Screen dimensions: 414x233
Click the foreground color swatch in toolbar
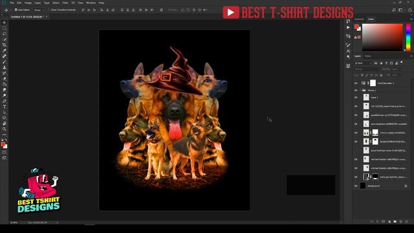pyautogui.click(x=3, y=144)
